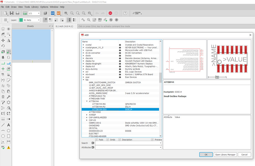The height and width of the screenshot is (166, 255).
Task: Expand the diode library row
Action: [x=83, y=56]
